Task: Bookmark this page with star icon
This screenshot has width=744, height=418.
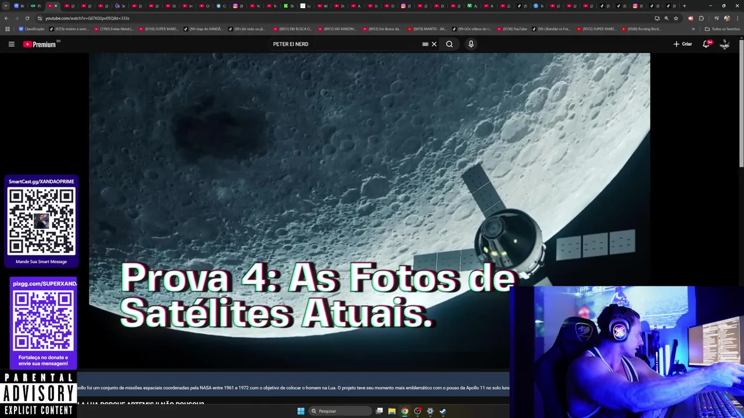Action: pyautogui.click(x=676, y=18)
